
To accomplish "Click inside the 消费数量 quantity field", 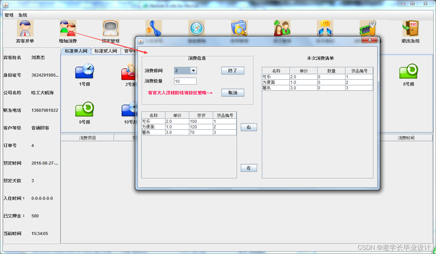I will (185, 81).
